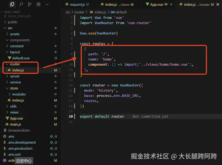The image size is (222, 165).
Task: Click line number 20 in the gutter
Action: (x=71, y=117)
